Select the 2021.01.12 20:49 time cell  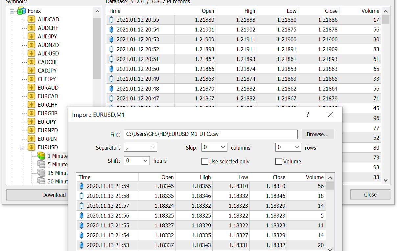pyautogui.click(x=138, y=79)
